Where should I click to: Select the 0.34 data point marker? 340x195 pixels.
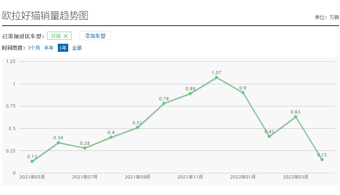point(58,142)
